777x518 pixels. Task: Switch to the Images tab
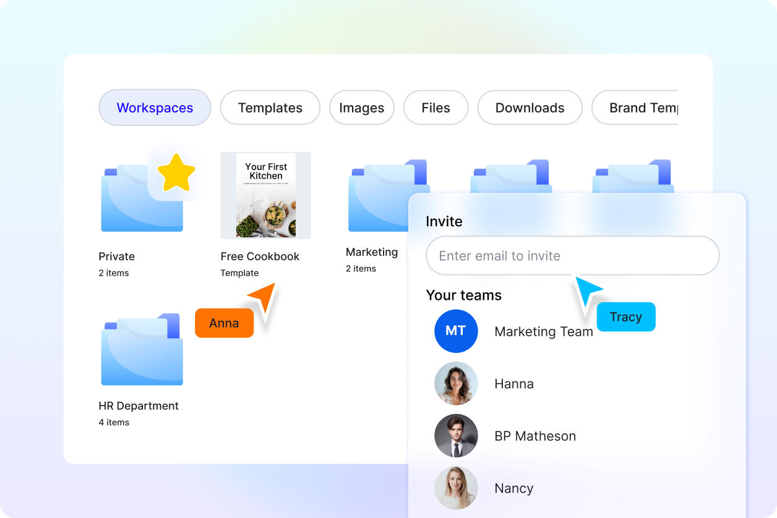coord(362,108)
